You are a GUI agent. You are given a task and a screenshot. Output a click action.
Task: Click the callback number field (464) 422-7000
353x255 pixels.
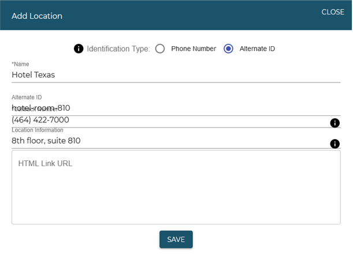pos(168,121)
